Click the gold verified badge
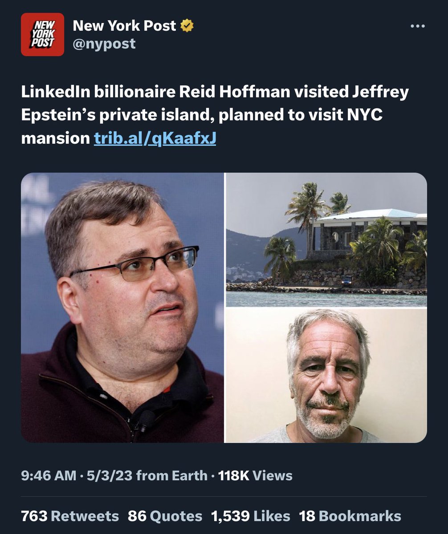Viewport: 448px width, 534px height. (187, 26)
